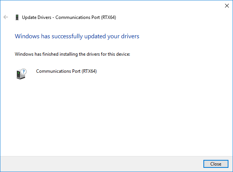This screenshot has width=233, height=172.
Task: Click the back arrow in the wizard header
Action: pos(6,17)
